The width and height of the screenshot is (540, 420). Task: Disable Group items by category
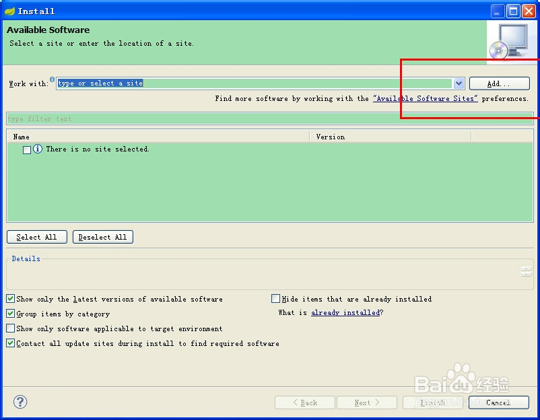tap(10, 314)
